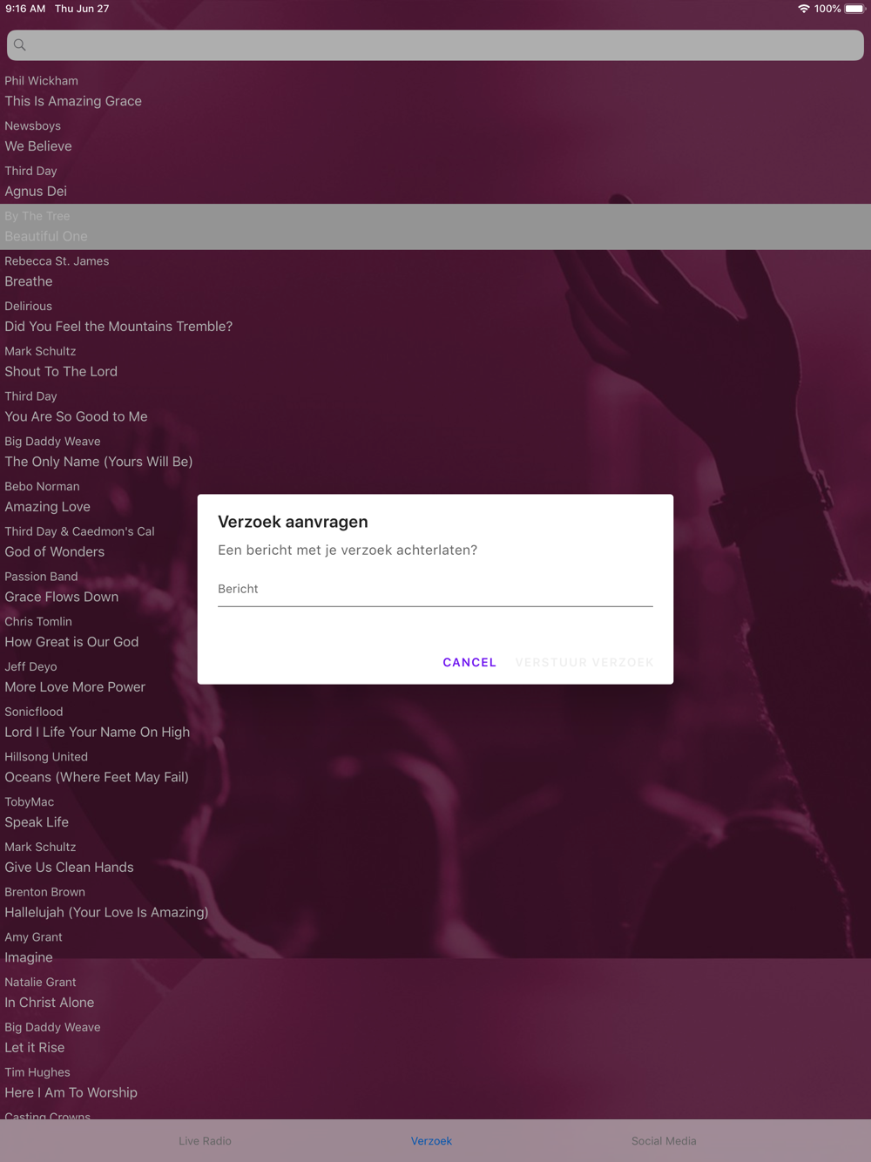Switch to the Live Radio tab
The height and width of the screenshot is (1162, 871).
(206, 1140)
